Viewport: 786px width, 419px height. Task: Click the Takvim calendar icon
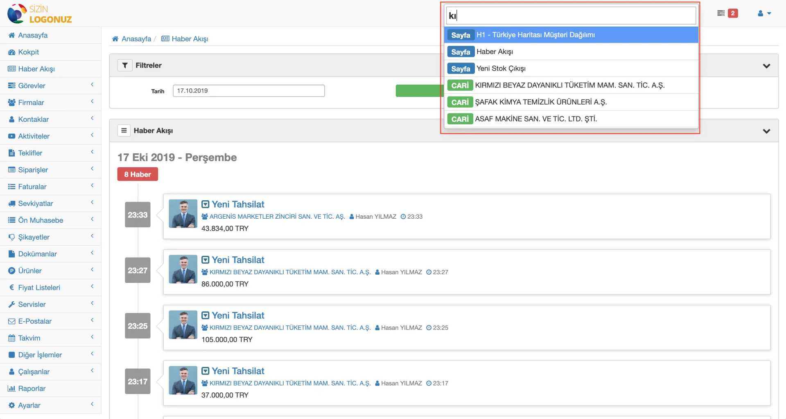pyautogui.click(x=11, y=338)
